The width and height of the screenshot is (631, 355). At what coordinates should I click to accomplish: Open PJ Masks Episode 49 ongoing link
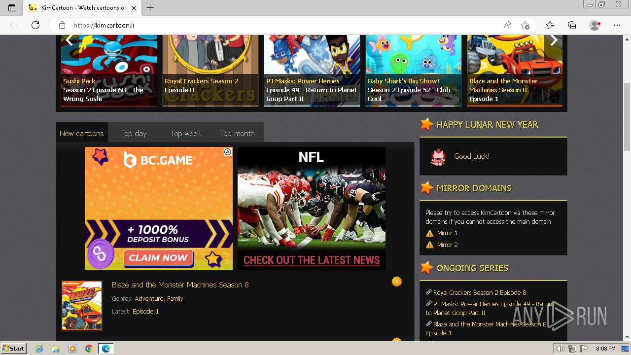click(490, 308)
